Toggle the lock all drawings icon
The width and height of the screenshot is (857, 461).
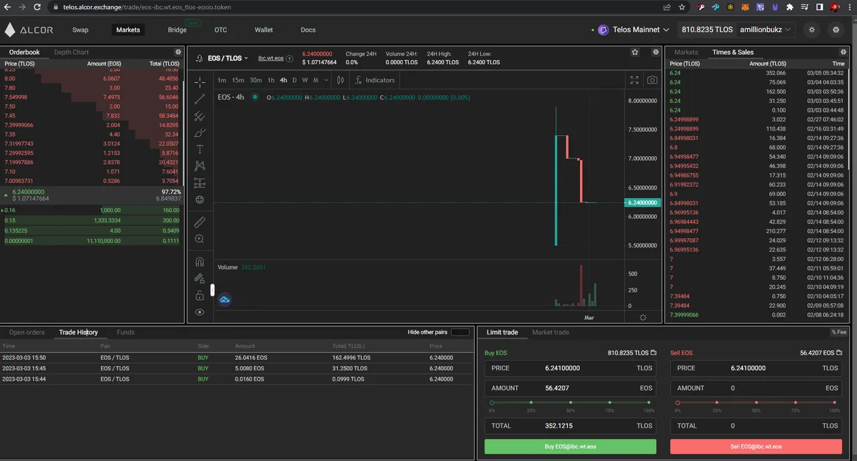(200, 295)
